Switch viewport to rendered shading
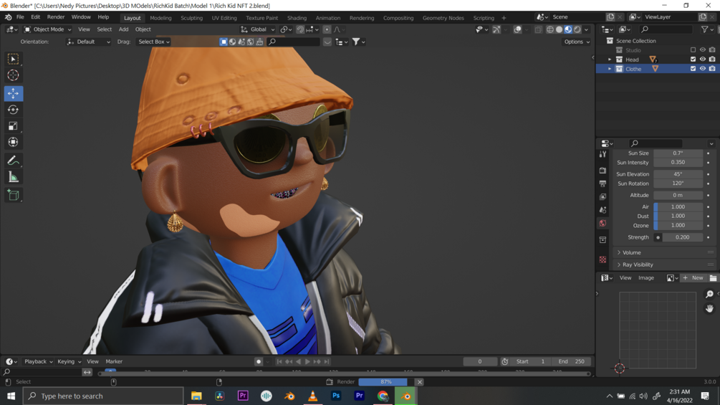The height and width of the screenshot is (405, 720). coord(577,29)
